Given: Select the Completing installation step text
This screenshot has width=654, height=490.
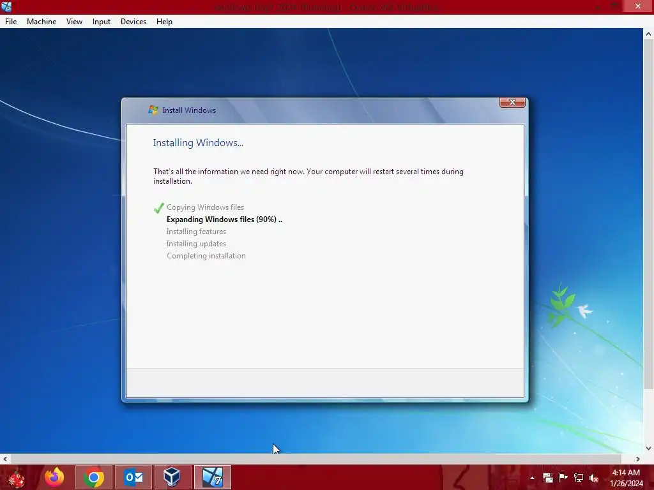Looking at the screenshot, I should (x=206, y=255).
